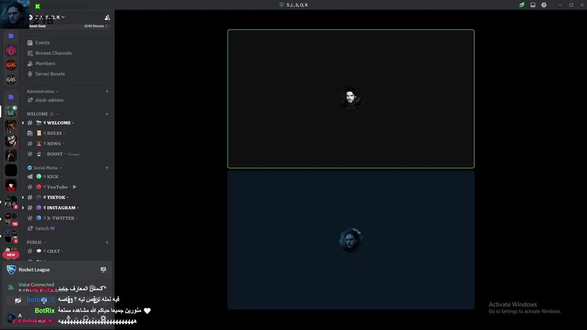Collapse the Social Media category

point(44,168)
